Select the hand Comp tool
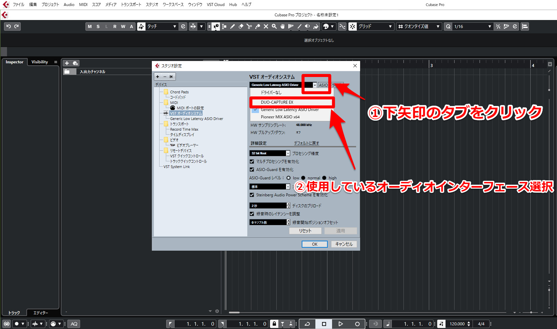Viewport: 557px width, 329px height. click(283, 26)
